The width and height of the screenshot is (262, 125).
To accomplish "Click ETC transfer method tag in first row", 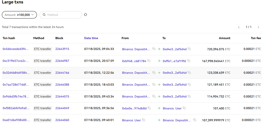I will [x=43, y=49].
